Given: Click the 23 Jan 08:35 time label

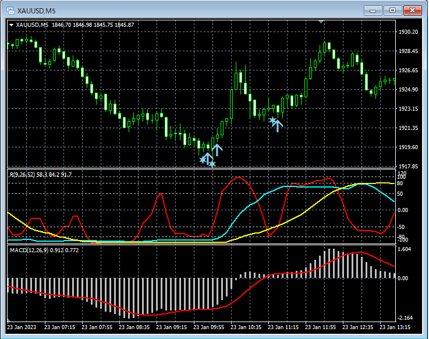Looking at the screenshot, I should pyautogui.click(x=134, y=327).
